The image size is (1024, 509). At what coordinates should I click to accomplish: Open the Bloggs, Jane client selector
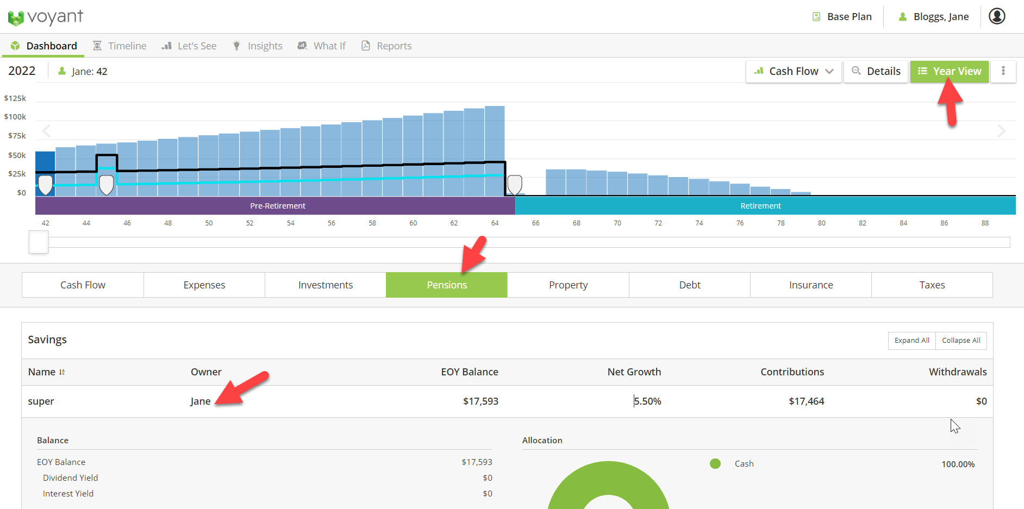[x=933, y=17]
